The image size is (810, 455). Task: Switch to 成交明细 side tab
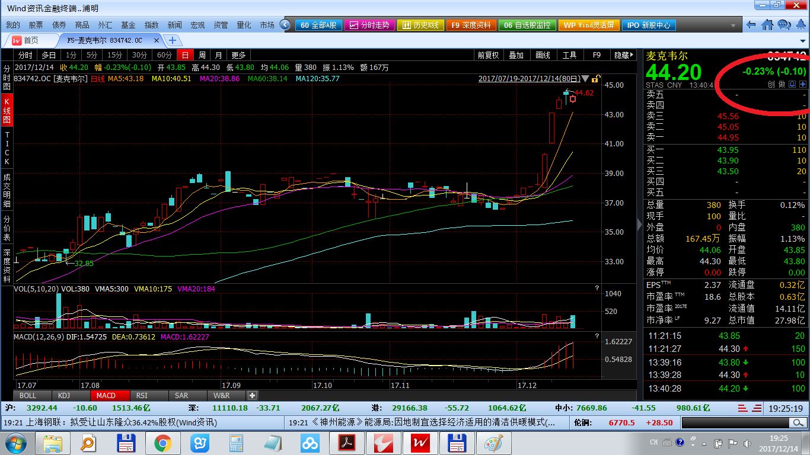point(7,190)
